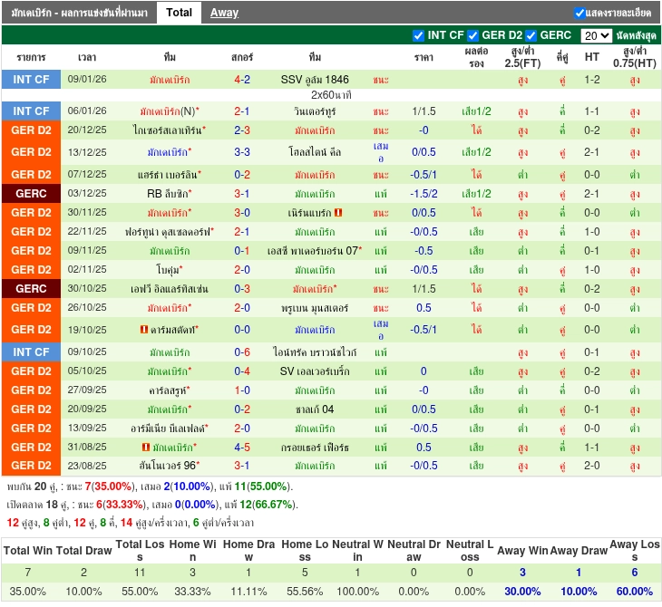Uncheck the GERC league filter
Image resolution: width=662 pixels, height=607 pixels.
(531, 36)
